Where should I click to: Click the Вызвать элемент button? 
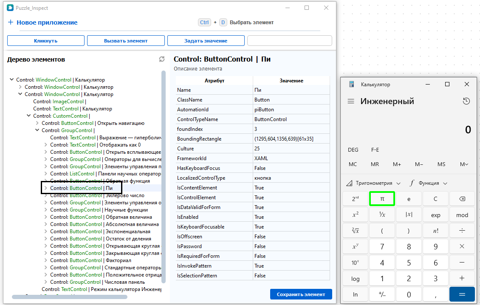coord(126,41)
